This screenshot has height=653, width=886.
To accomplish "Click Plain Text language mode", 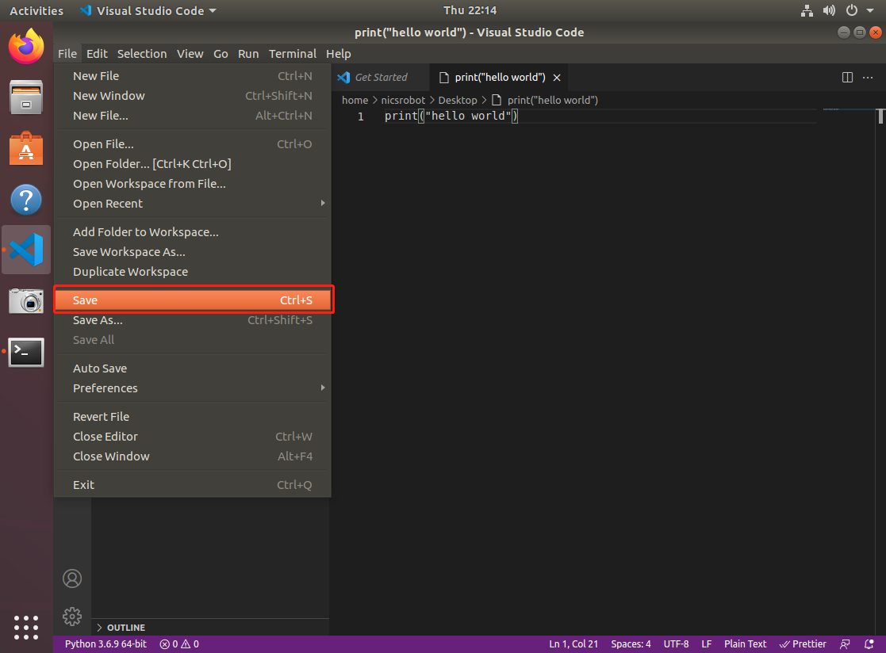I will point(746,644).
